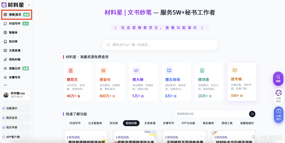Click the floating purple 搜索 button

click(278, 79)
